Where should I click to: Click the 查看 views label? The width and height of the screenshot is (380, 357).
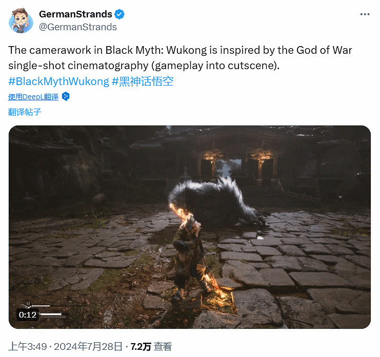(163, 346)
